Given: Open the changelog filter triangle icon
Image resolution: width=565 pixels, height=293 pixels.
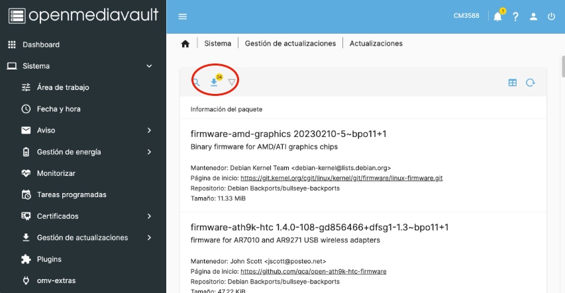Looking at the screenshot, I should click(x=232, y=83).
